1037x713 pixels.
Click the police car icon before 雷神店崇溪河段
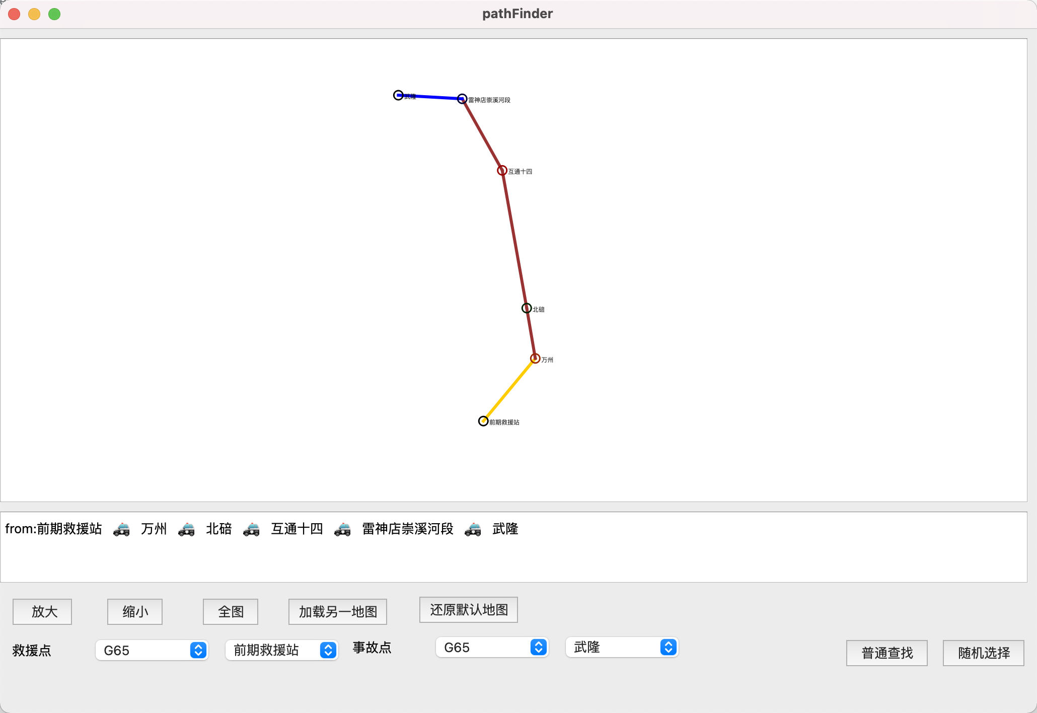(342, 529)
